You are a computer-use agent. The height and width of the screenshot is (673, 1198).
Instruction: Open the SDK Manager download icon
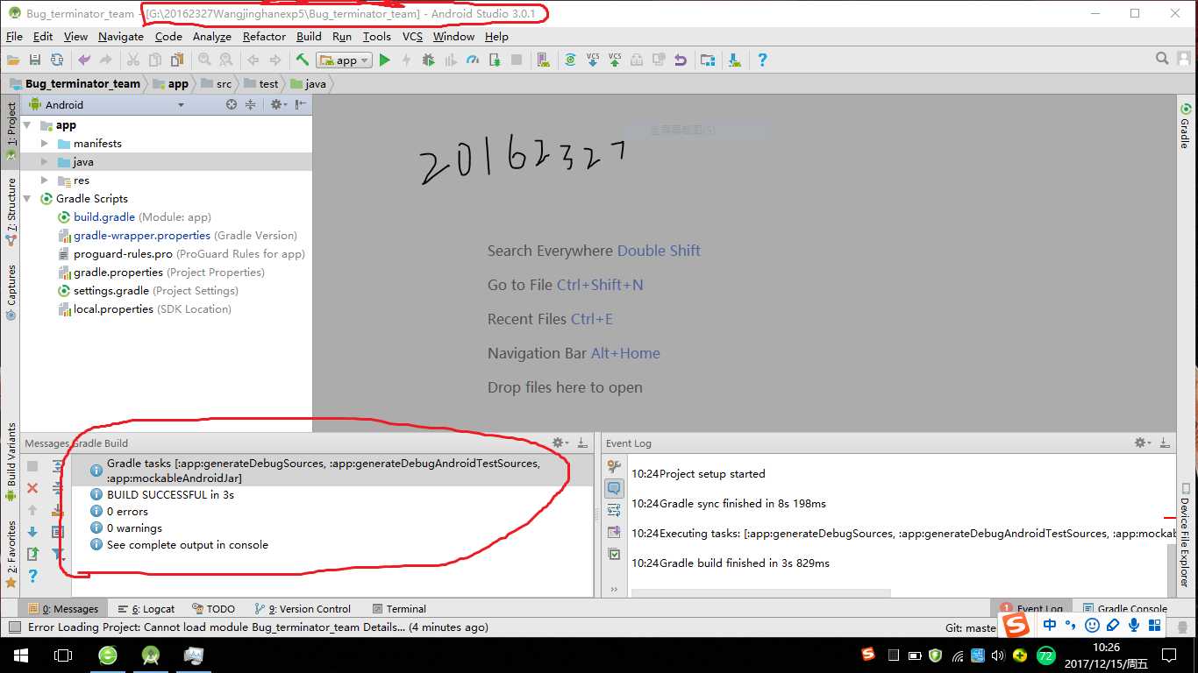[x=734, y=60]
